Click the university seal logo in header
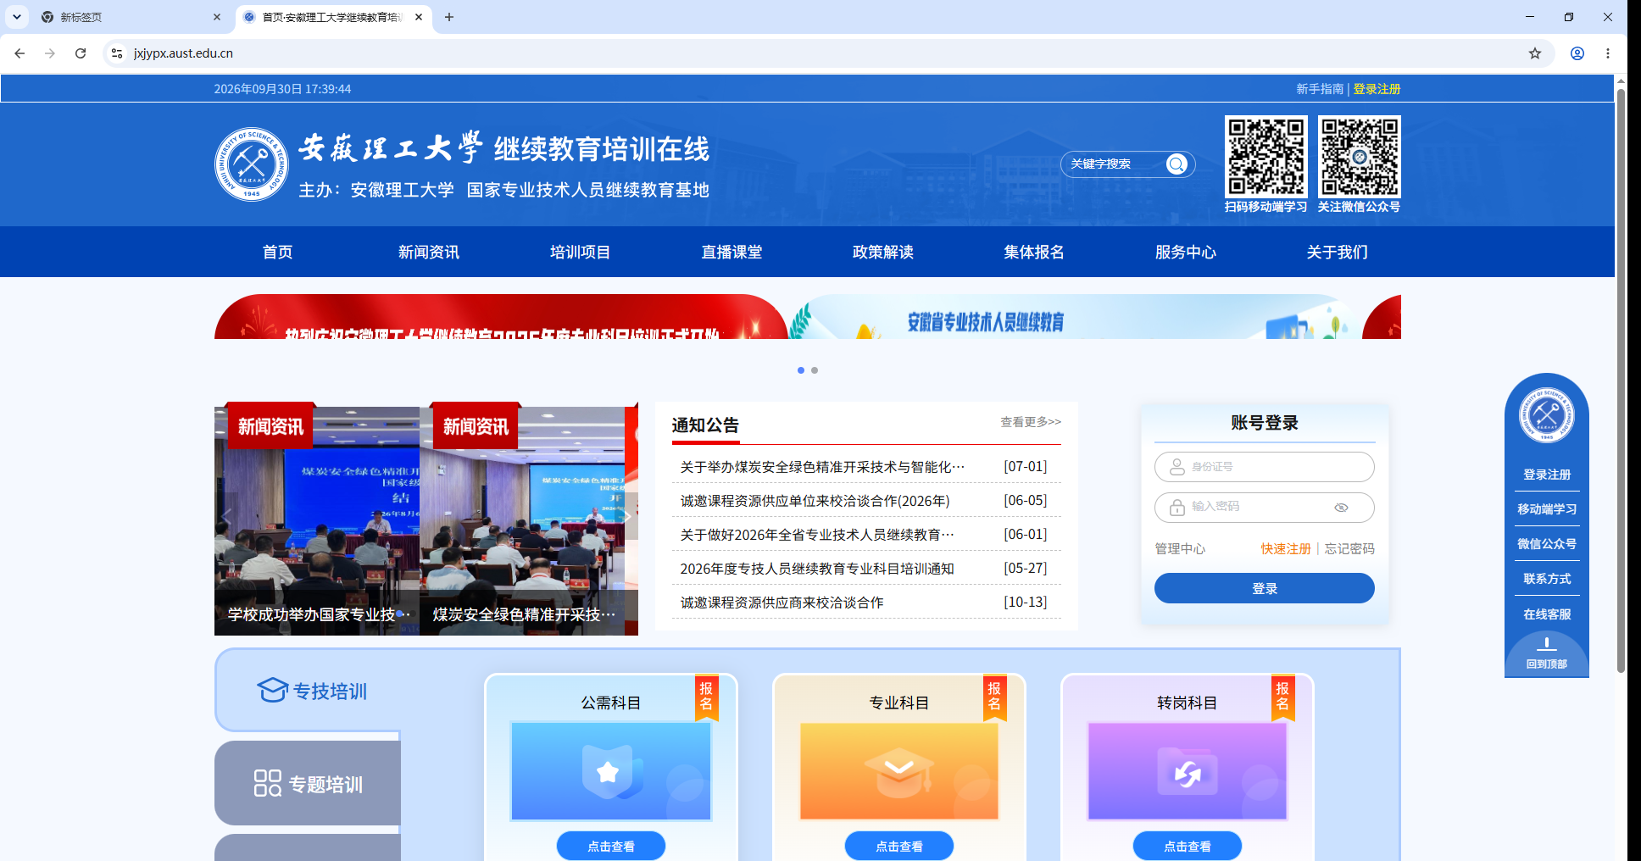Image resolution: width=1641 pixels, height=861 pixels. tap(252, 164)
